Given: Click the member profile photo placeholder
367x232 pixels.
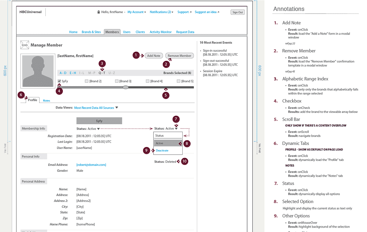Looking at the screenshot, I should click(x=38, y=71).
